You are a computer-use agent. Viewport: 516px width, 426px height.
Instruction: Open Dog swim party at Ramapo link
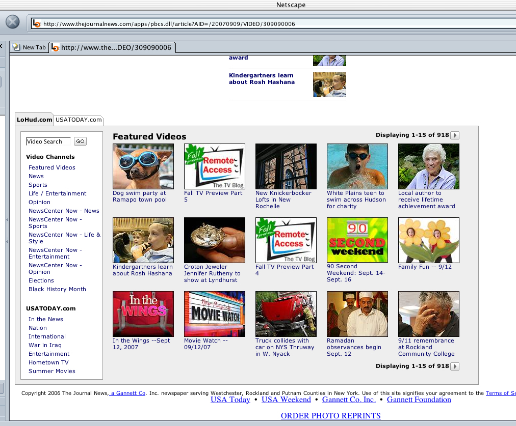pyautogui.click(x=140, y=196)
